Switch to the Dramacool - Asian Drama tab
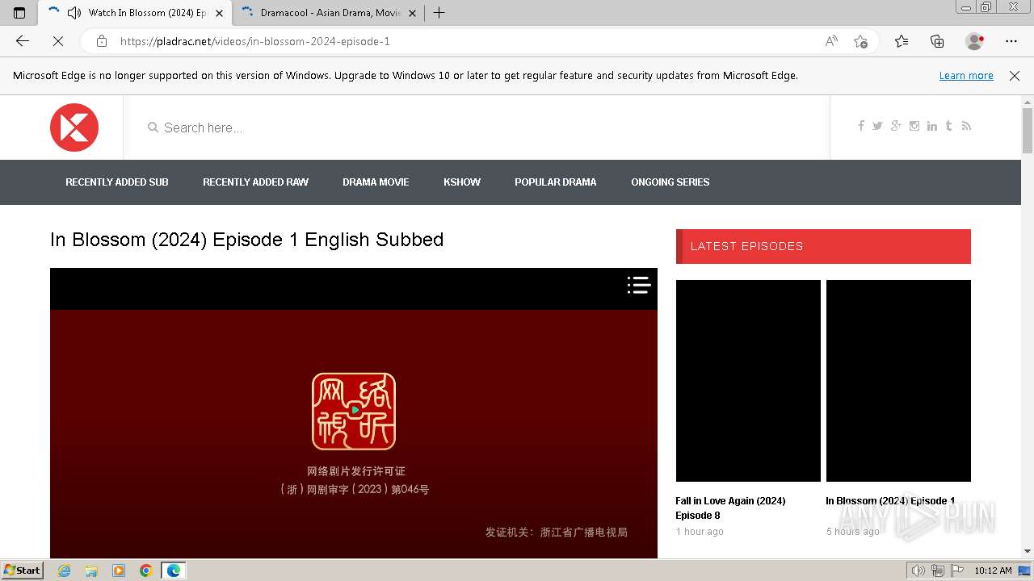Screen dimensions: 1034x581 pos(330,13)
